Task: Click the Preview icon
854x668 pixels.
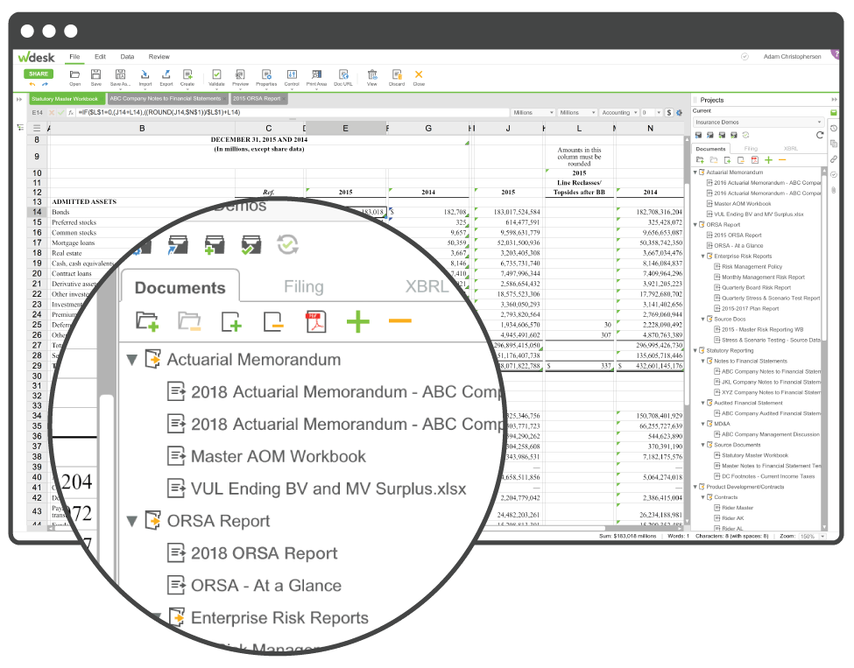Action: click(240, 74)
